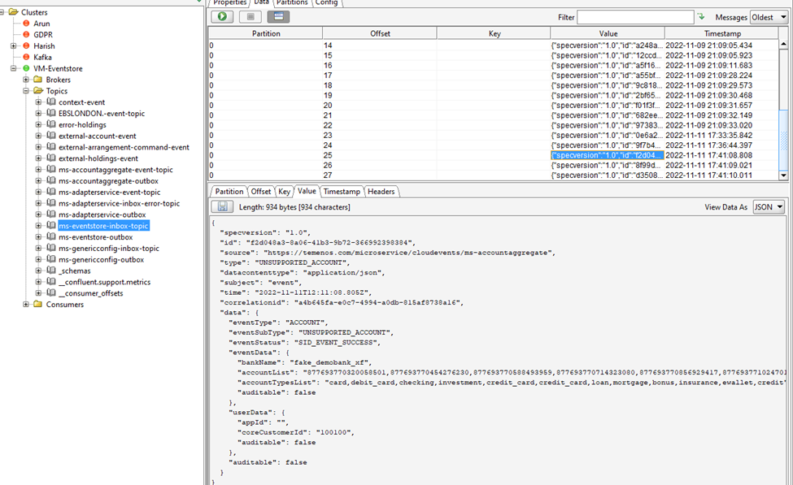Image resolution: width=793 pixels, height=485 pixels.
Task: Click the green status icon for VM-Eventstore
Action: 26,69
